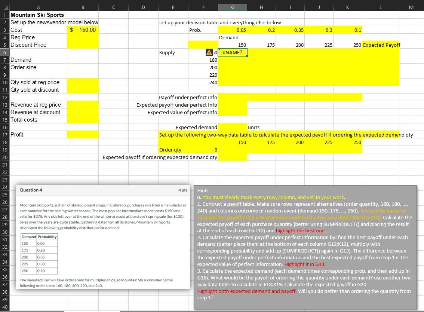
Task: Click the error warning icon beside cell F6
Action: [209, 52]
